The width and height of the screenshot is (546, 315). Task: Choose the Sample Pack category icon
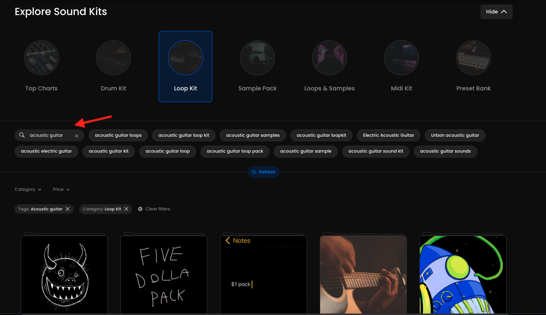coord(258,58)
